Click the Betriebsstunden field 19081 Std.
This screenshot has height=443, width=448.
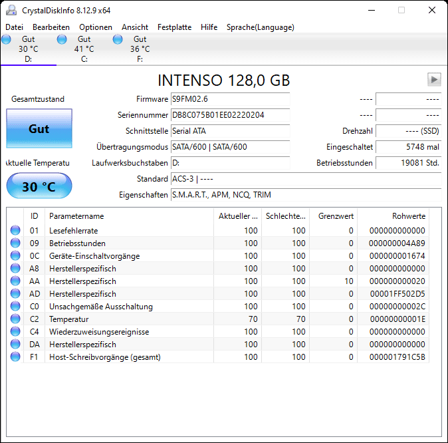click(x=409, y=163)
